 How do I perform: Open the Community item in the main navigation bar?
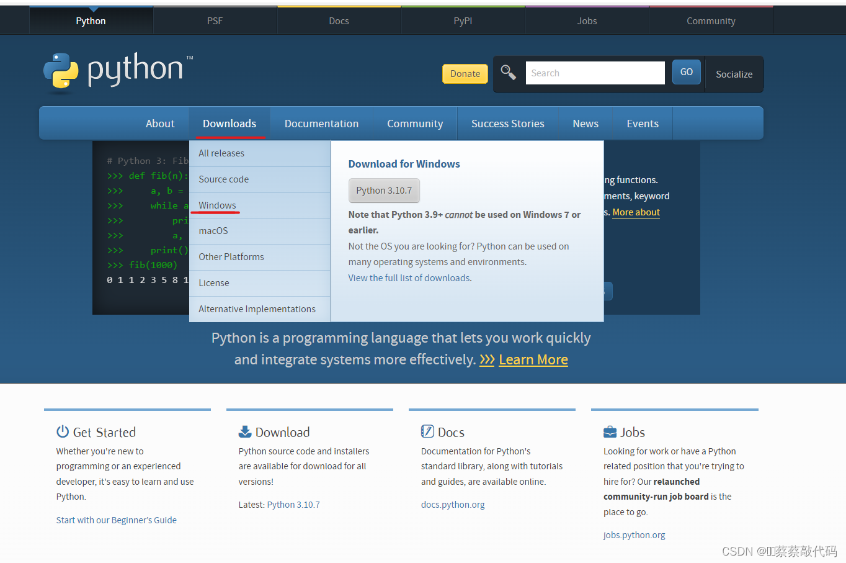pyautogui.click(x=415, y=124)
